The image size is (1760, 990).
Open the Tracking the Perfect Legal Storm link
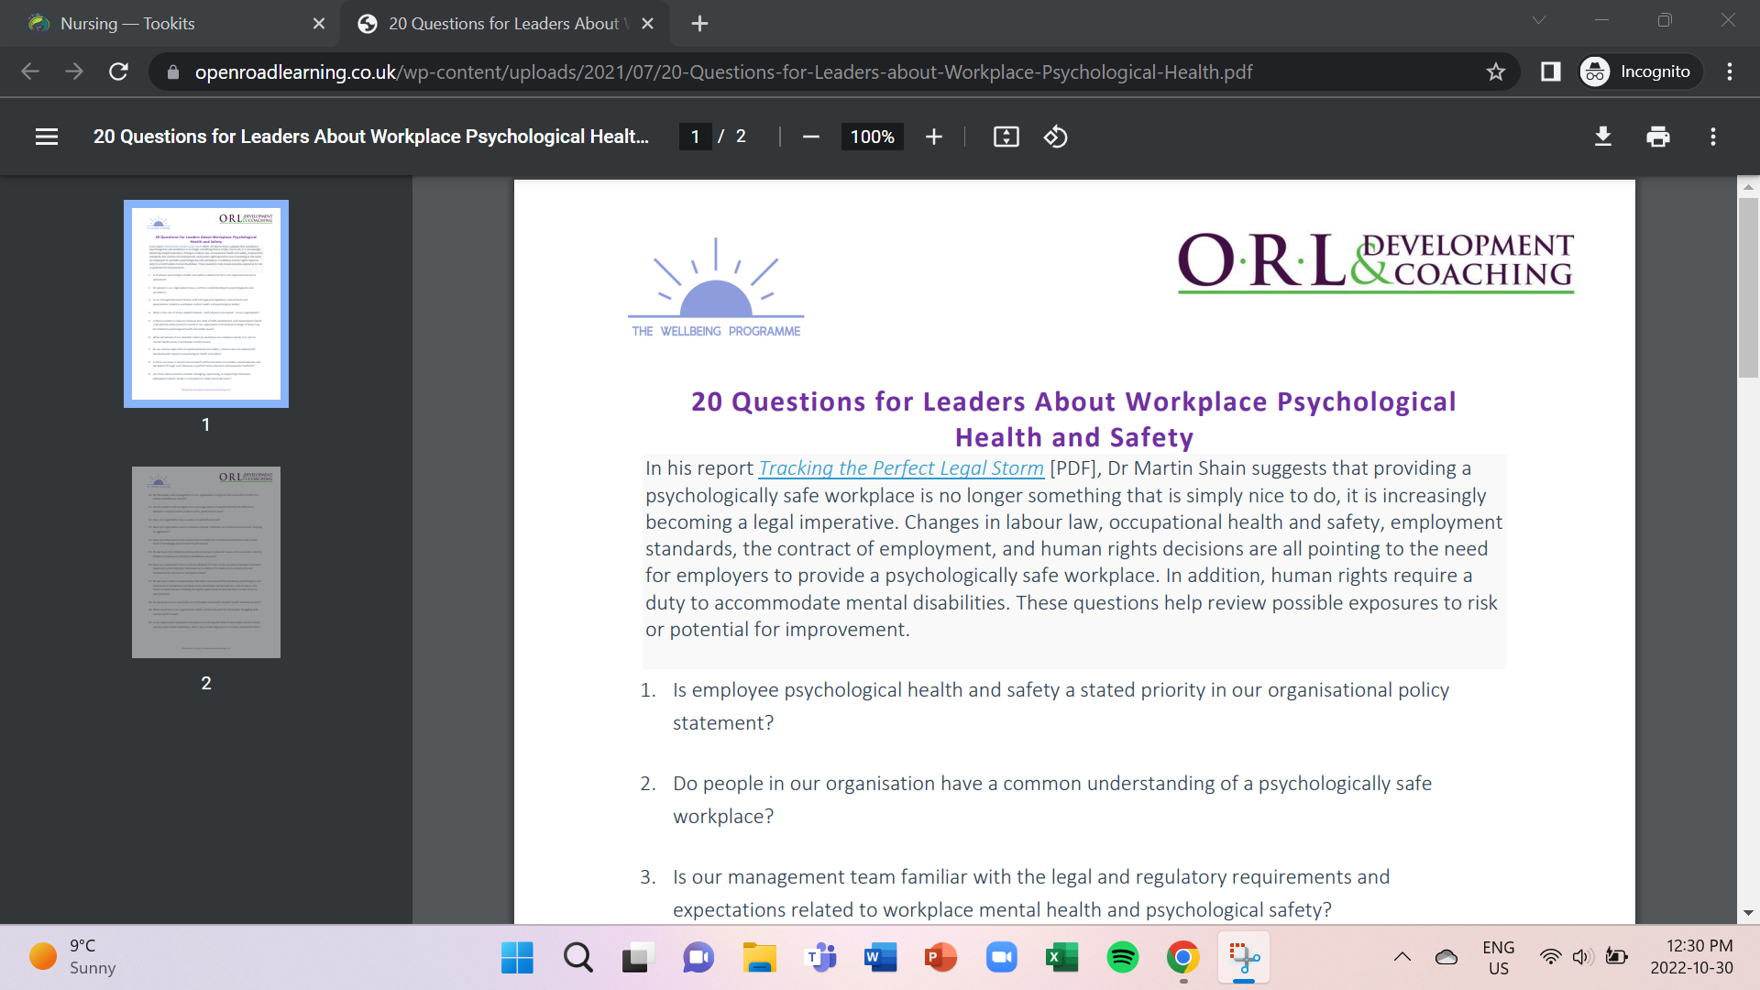point(900,467)
